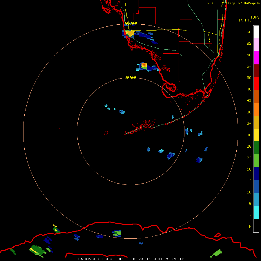Select the bright red legend swatch
The width and height of the screenshot is (261, 261).
tap(256, 84)
